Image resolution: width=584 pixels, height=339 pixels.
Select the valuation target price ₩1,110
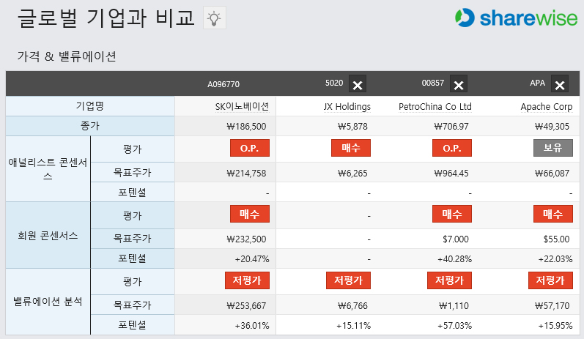454,306
